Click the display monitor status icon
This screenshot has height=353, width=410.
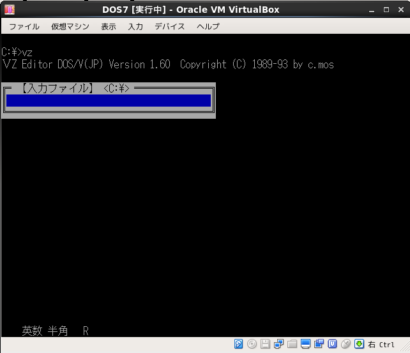(305, 344)
